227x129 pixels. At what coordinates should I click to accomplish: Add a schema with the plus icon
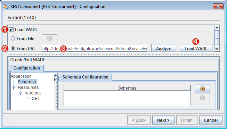202,89
